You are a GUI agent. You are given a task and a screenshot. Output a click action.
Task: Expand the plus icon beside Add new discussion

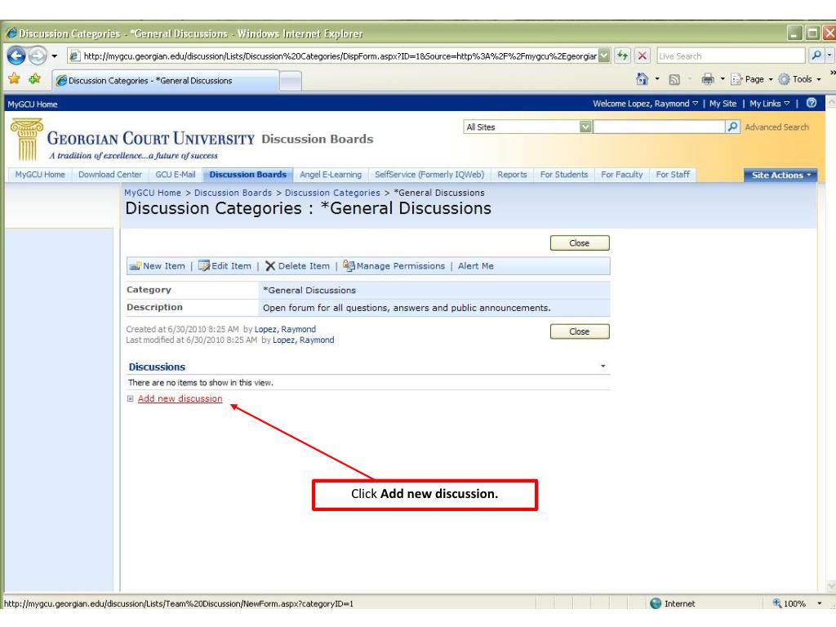pyautogui.click(x=130, y=398)
